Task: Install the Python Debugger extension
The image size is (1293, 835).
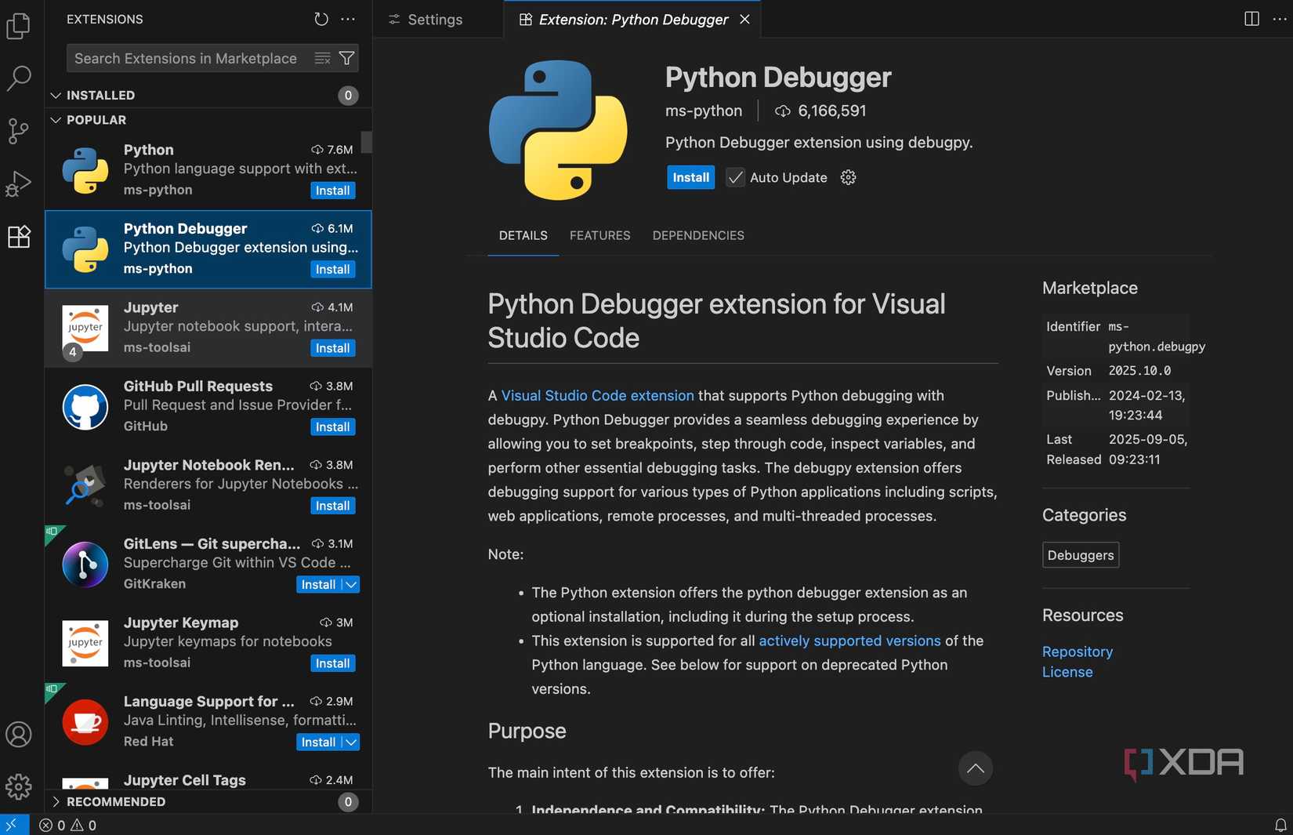Action: pyautogui.click(x=690, y=177)
